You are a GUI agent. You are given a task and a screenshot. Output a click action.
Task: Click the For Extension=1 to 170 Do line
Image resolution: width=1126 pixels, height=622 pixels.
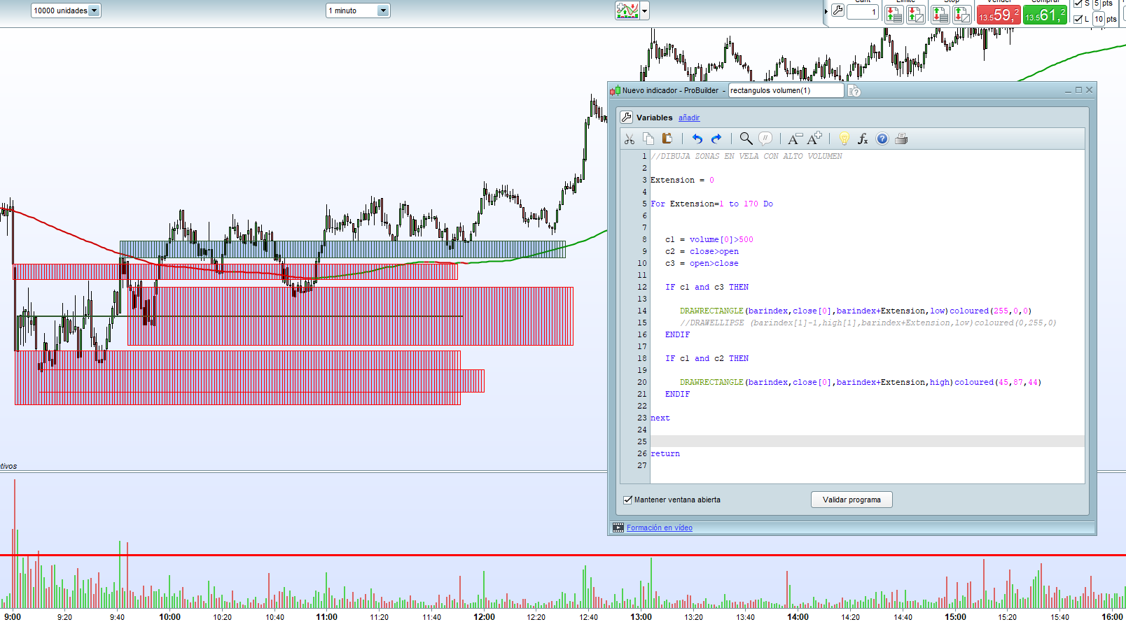pyautogui.click(x=712, y=204)
